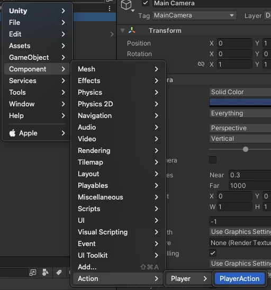271x290 pixels.
Task: Open the second Use Graphics Settings dropdown
Action: click(x=240, y=264)
